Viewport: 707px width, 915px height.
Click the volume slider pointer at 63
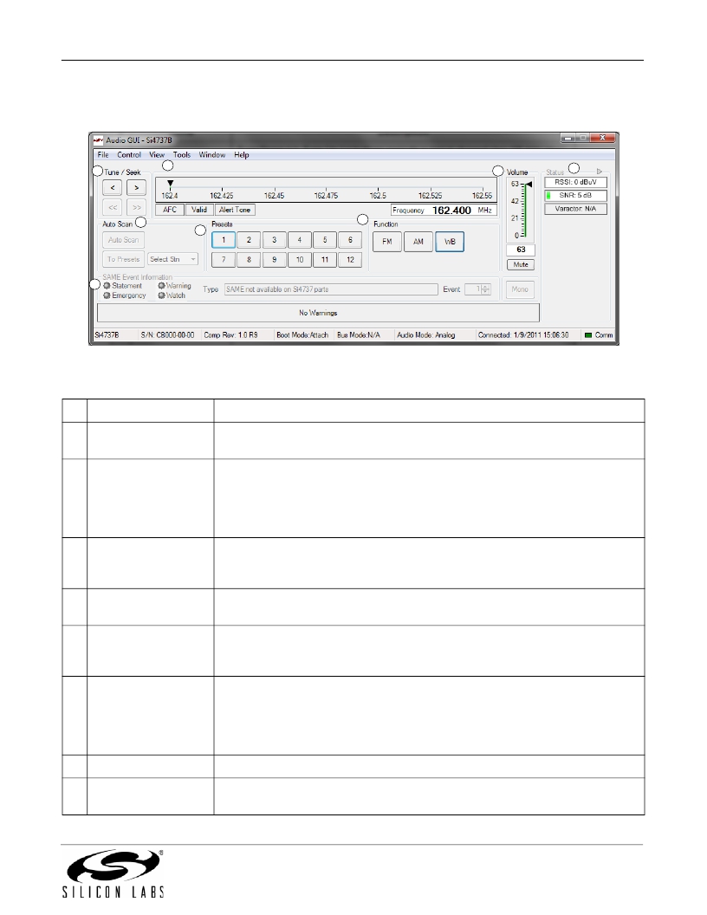pos(529,185)
